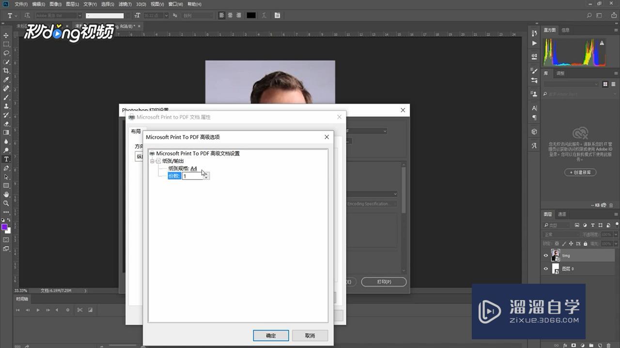Open the Character panel icon
This screenshot has width=620, height=348.
coord(534,108)
